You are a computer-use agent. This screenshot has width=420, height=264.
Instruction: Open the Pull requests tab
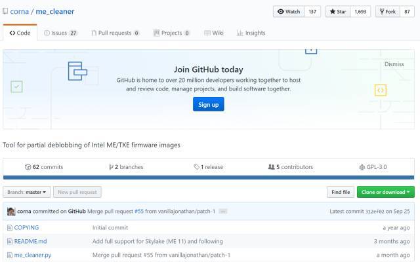[x=115, y=33]
